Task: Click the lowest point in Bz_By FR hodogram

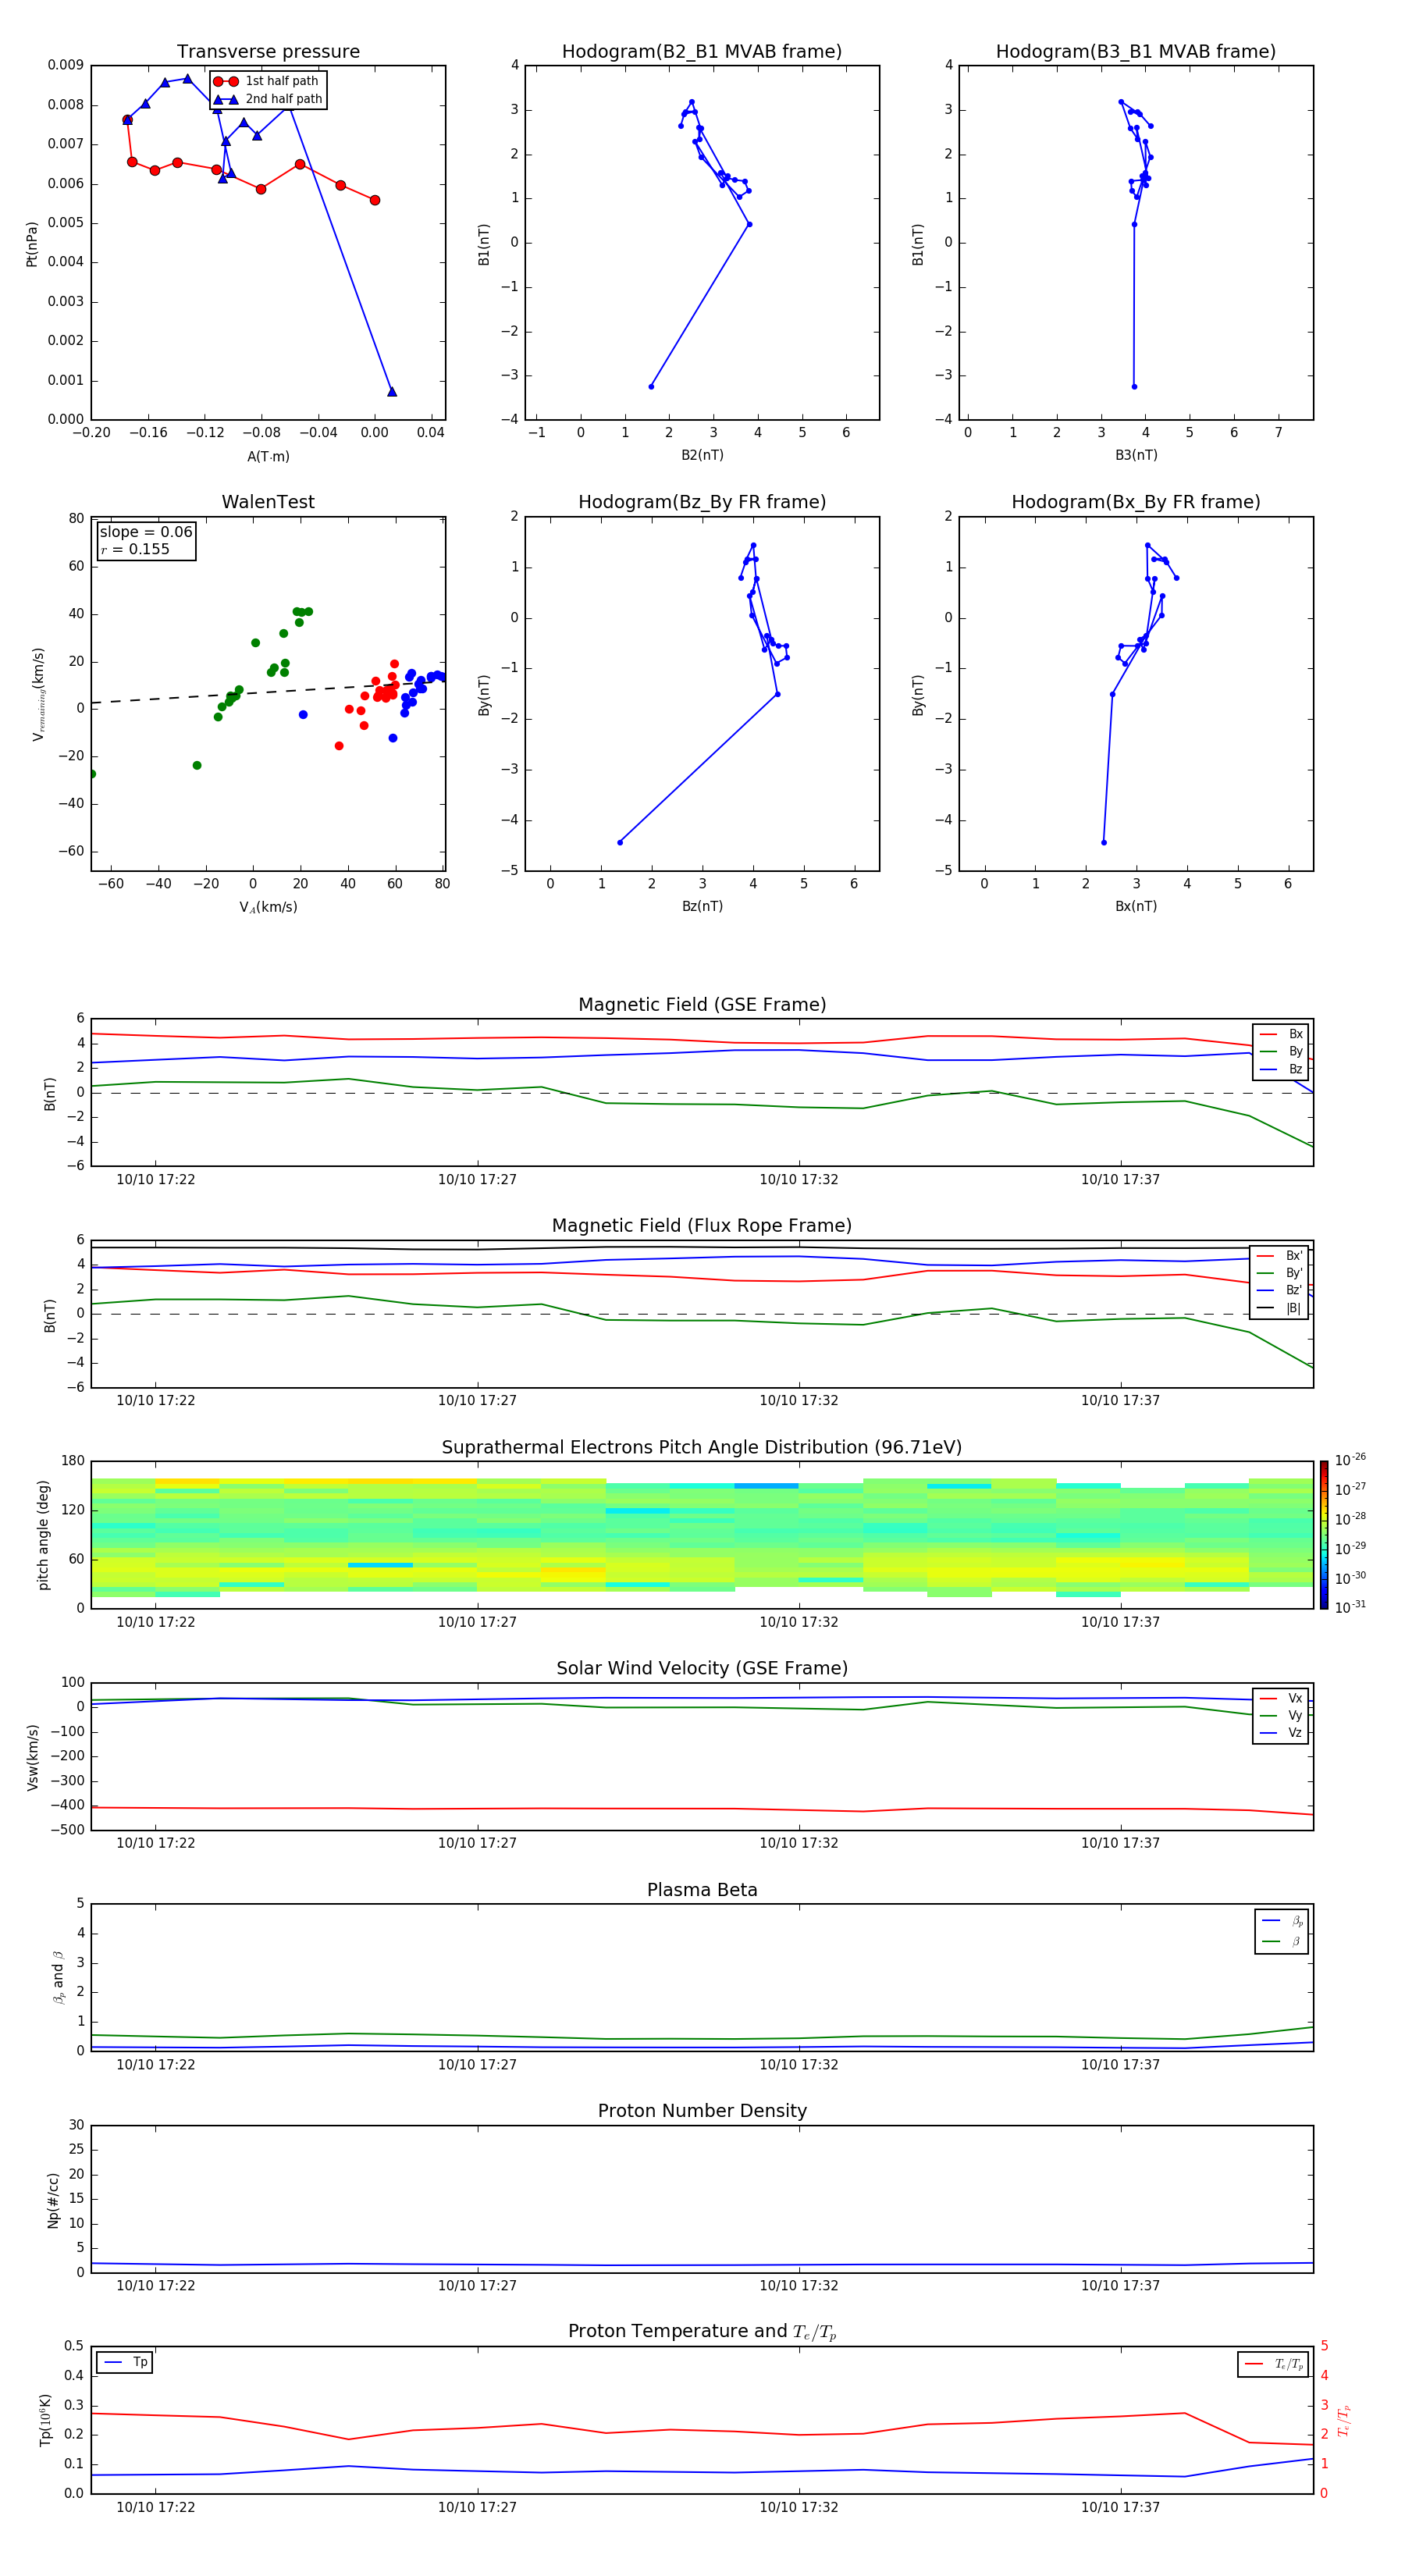Action: [x=620, y=842]
